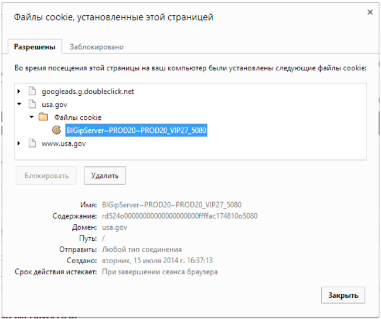Image resolution: width=381 pixels, height=319 pixels.
Task: Click the Содержание cookie value text
Action: (179, 216)
